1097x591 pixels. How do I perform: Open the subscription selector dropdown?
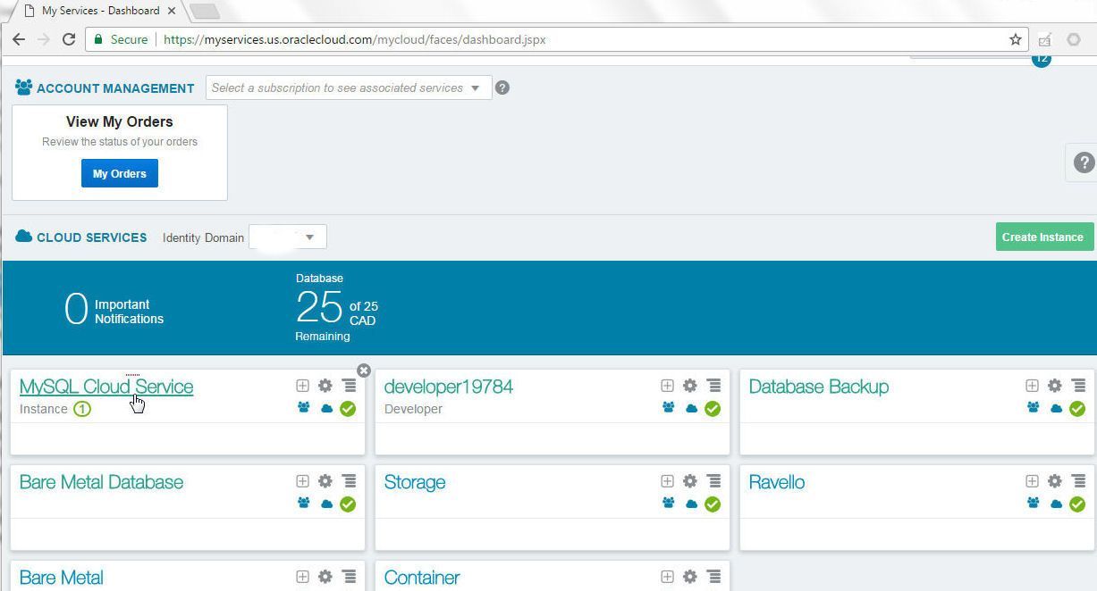pos(349,87)
